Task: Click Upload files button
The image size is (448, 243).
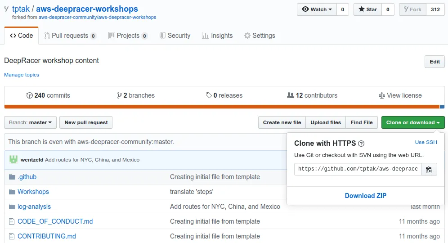Action: tap(326, 123)
